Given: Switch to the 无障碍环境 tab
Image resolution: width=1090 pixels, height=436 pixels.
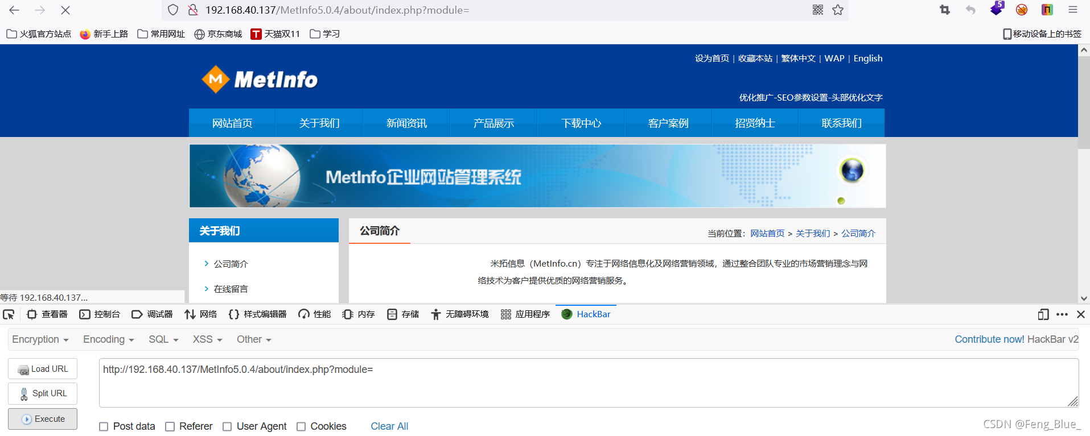Looking at the screenshot, I should pyautogui.click(x=460, y=314).
